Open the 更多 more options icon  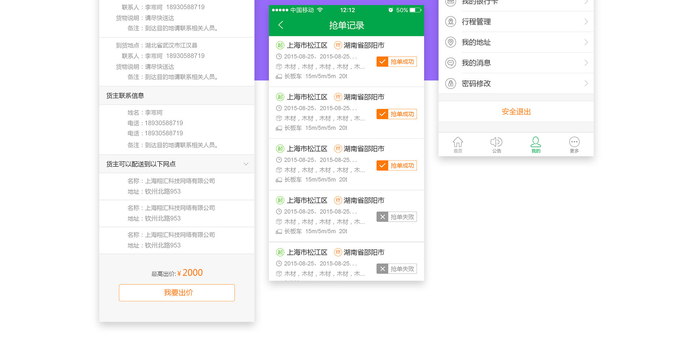pos(574,142)
